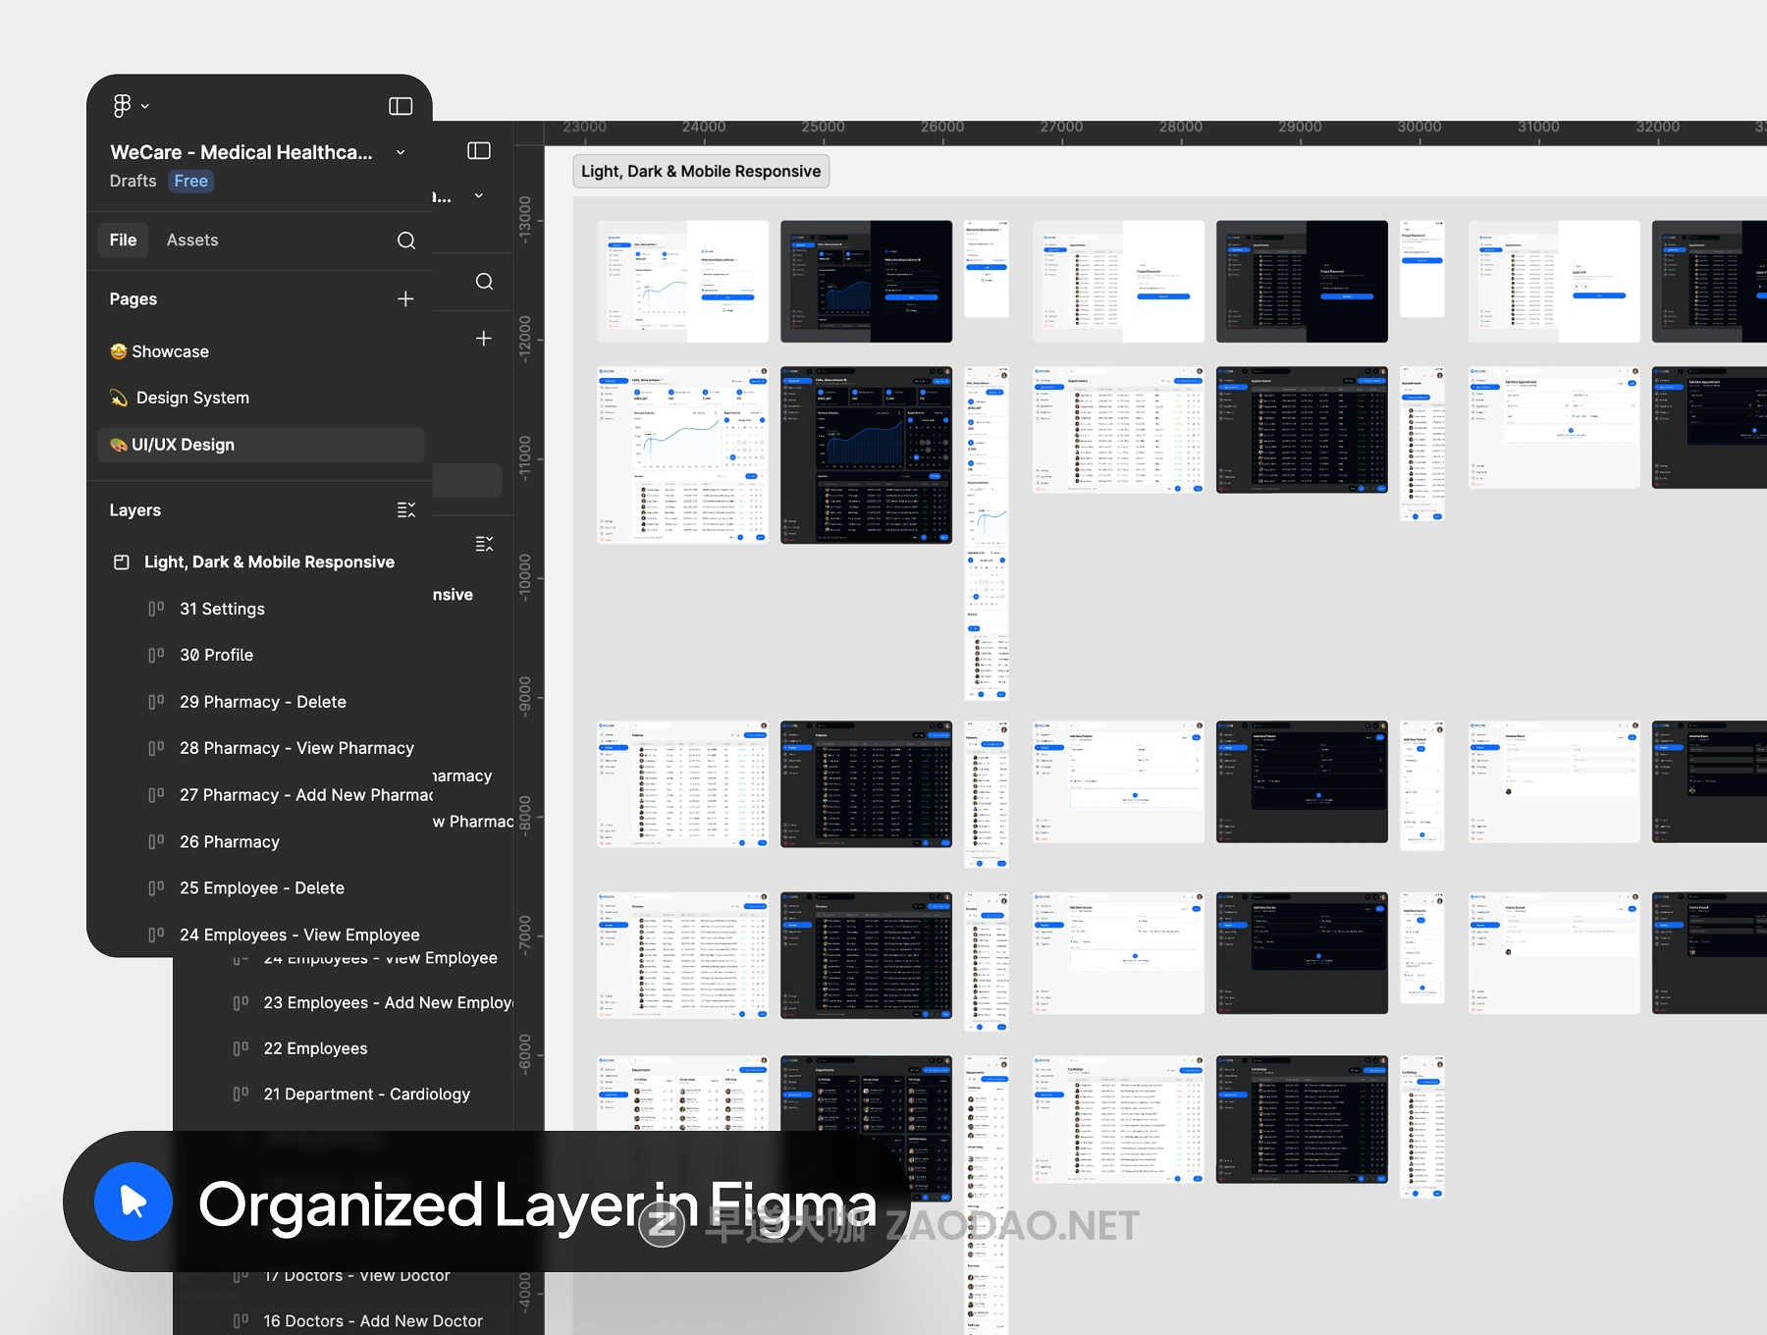This screenshot has height=1335, width=1767.
Task: Switch to the Assets tab
Action: pyautogui.click(x=192, y=240)
